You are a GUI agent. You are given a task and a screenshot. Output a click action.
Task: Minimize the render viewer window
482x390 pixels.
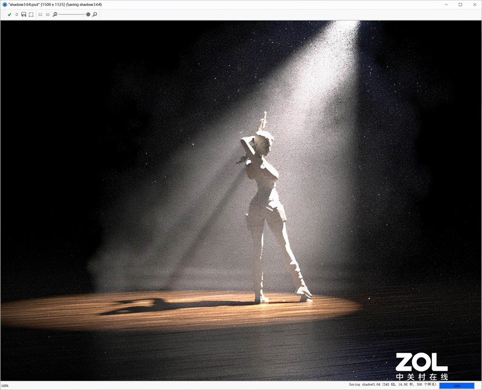(446, 5)
